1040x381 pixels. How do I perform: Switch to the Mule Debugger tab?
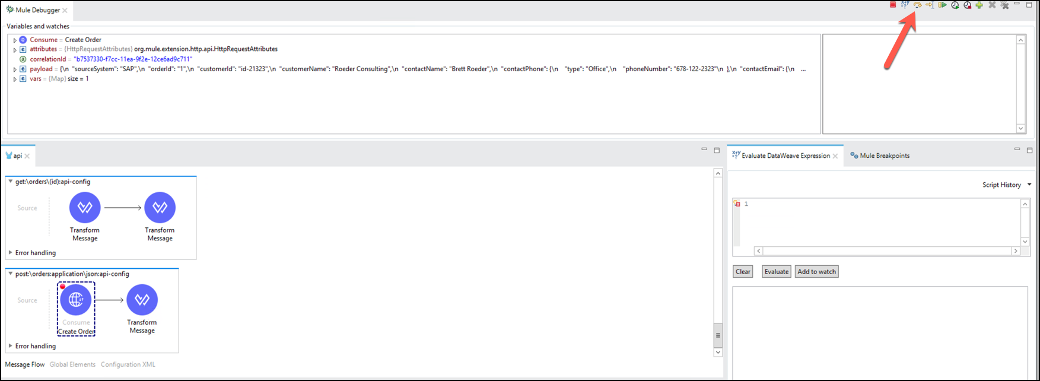(x=37, y=10)
